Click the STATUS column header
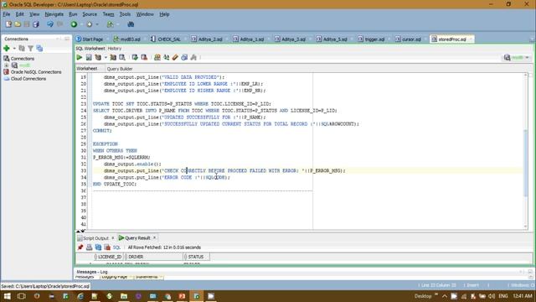 pos(196,257)
